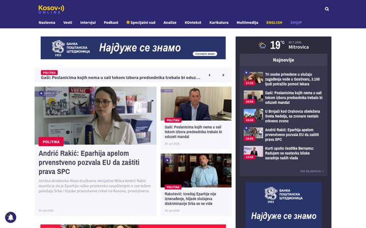
Task: Play video on Rakočević story thumbnail
Action: pyautogui.click(x=167, y=160)
